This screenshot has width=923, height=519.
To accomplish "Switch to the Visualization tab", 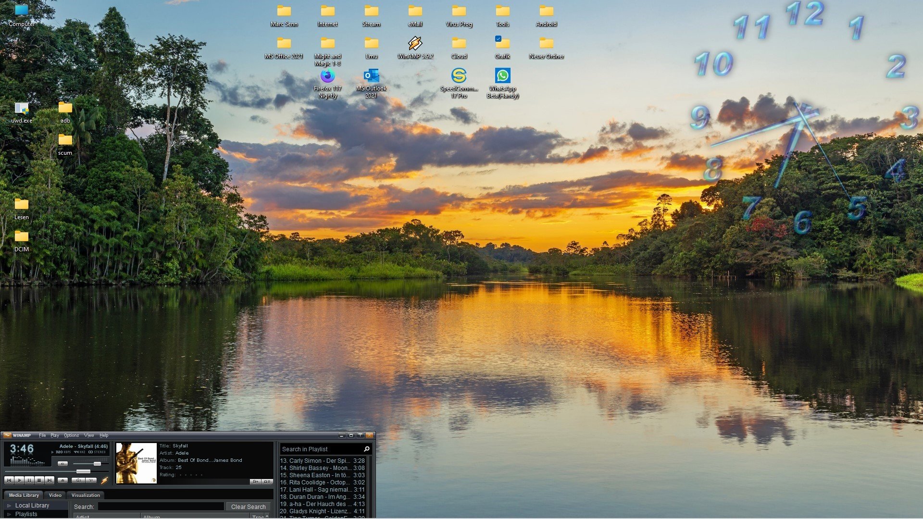I will (x=86, y=495).
